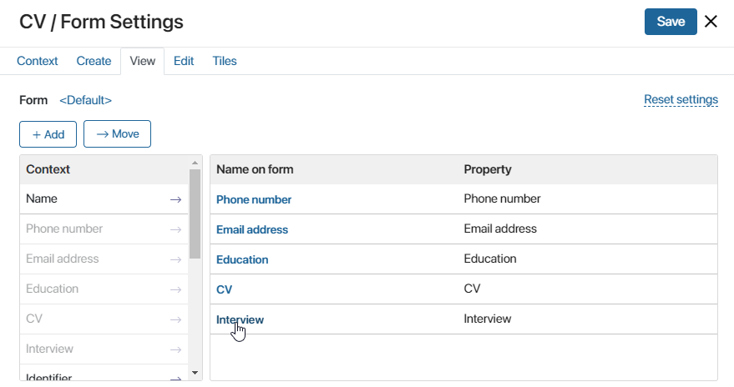
Task: Click the Context list scrollbar thumb
Action: (195, 214)
